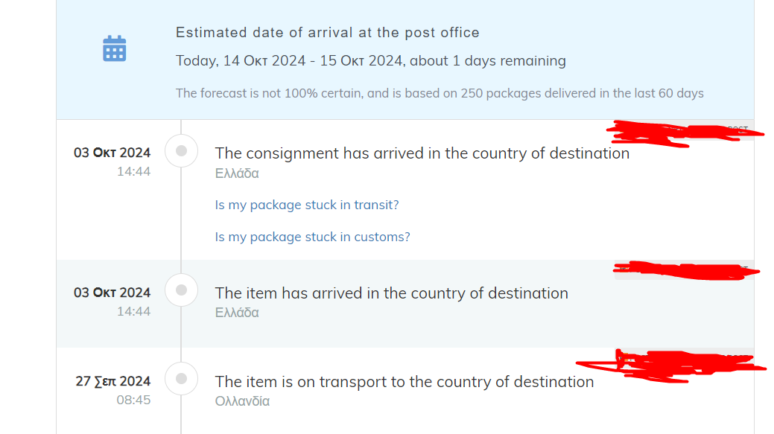
Task: Click the forecast disclaimer about 250 packages
Action: 440,93
